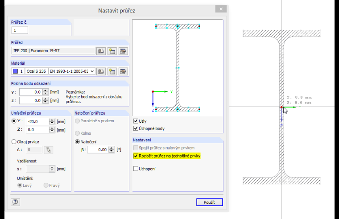Select the Paralelně s prvkem option
This screenshot has width=339, height=219.
coord(77,121)
